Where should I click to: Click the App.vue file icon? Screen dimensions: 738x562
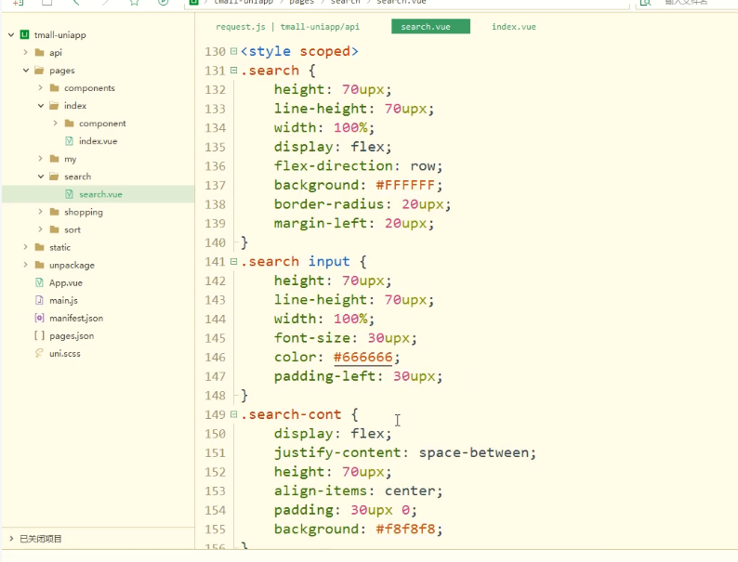pos(40,282)
